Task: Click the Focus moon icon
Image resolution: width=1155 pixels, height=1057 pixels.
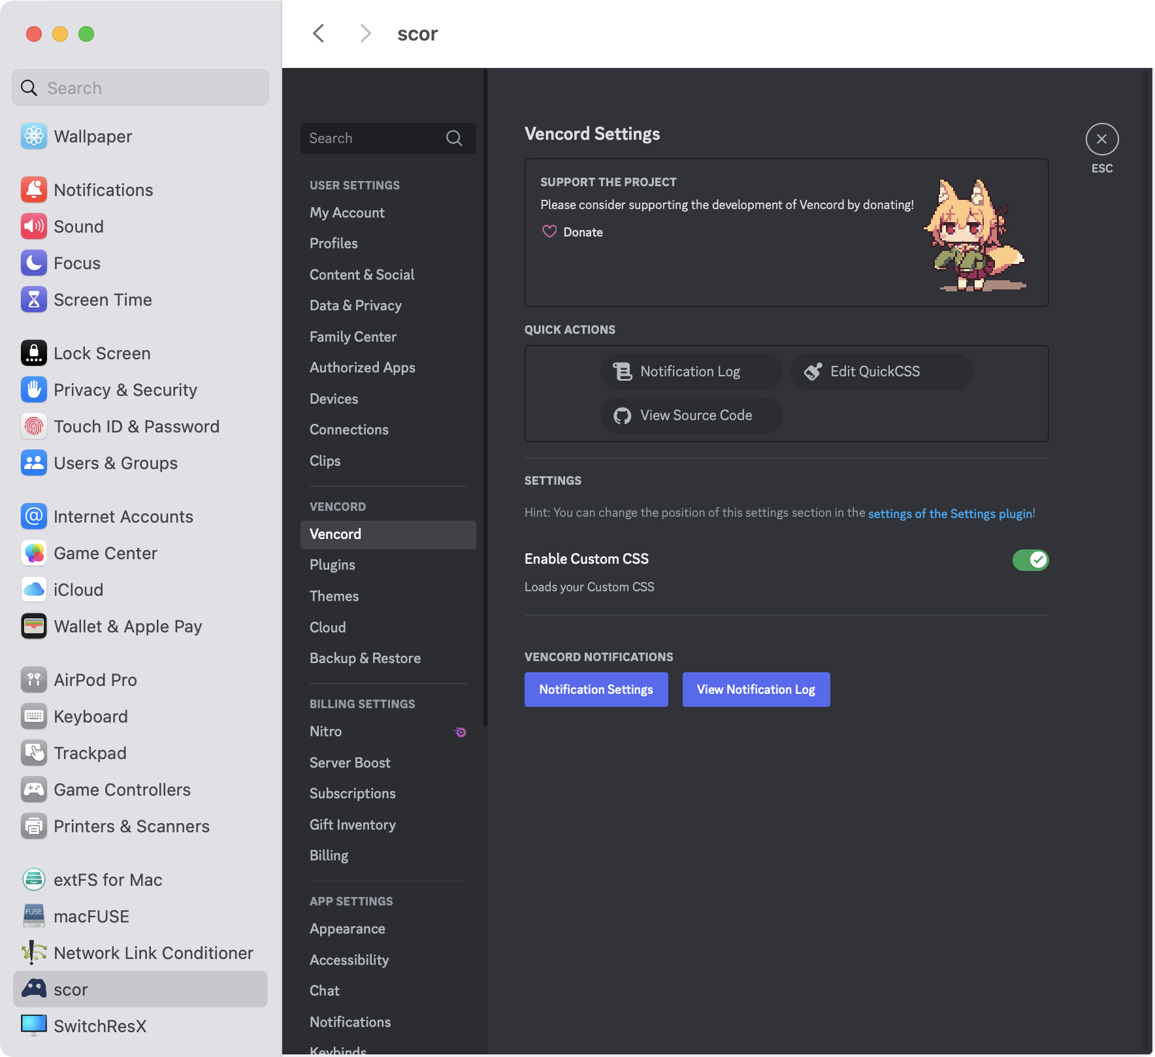Action: (x=34, y=263)
